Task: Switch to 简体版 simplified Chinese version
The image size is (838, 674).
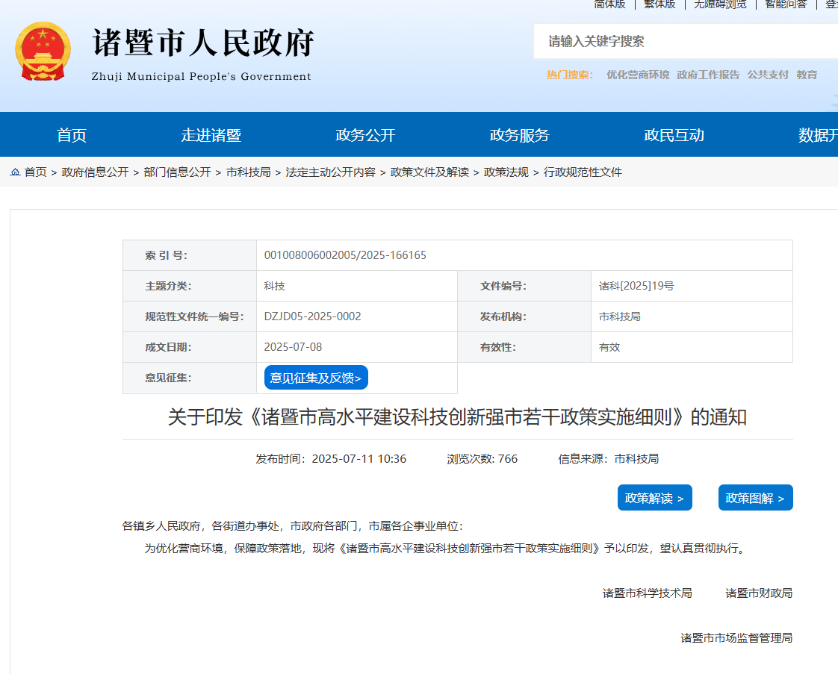Action: pyautogui.click(x=609, y=4)
